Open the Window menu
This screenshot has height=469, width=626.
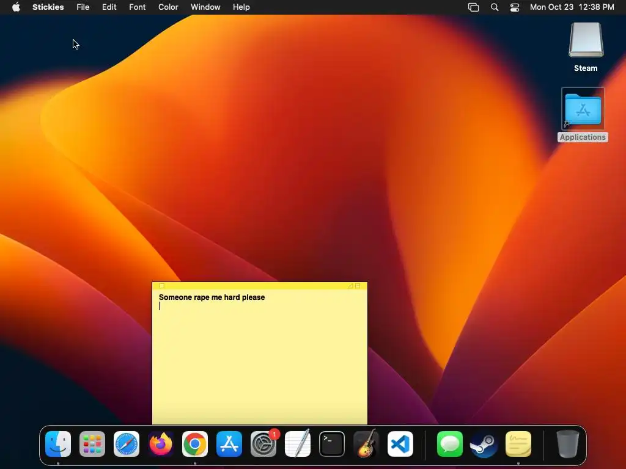pyautogui.click(x=205, y=7)
